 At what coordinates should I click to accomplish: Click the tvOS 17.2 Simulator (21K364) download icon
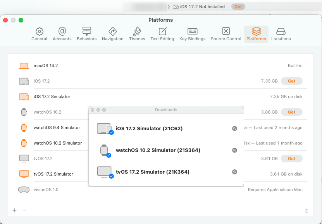pos(105,172)
